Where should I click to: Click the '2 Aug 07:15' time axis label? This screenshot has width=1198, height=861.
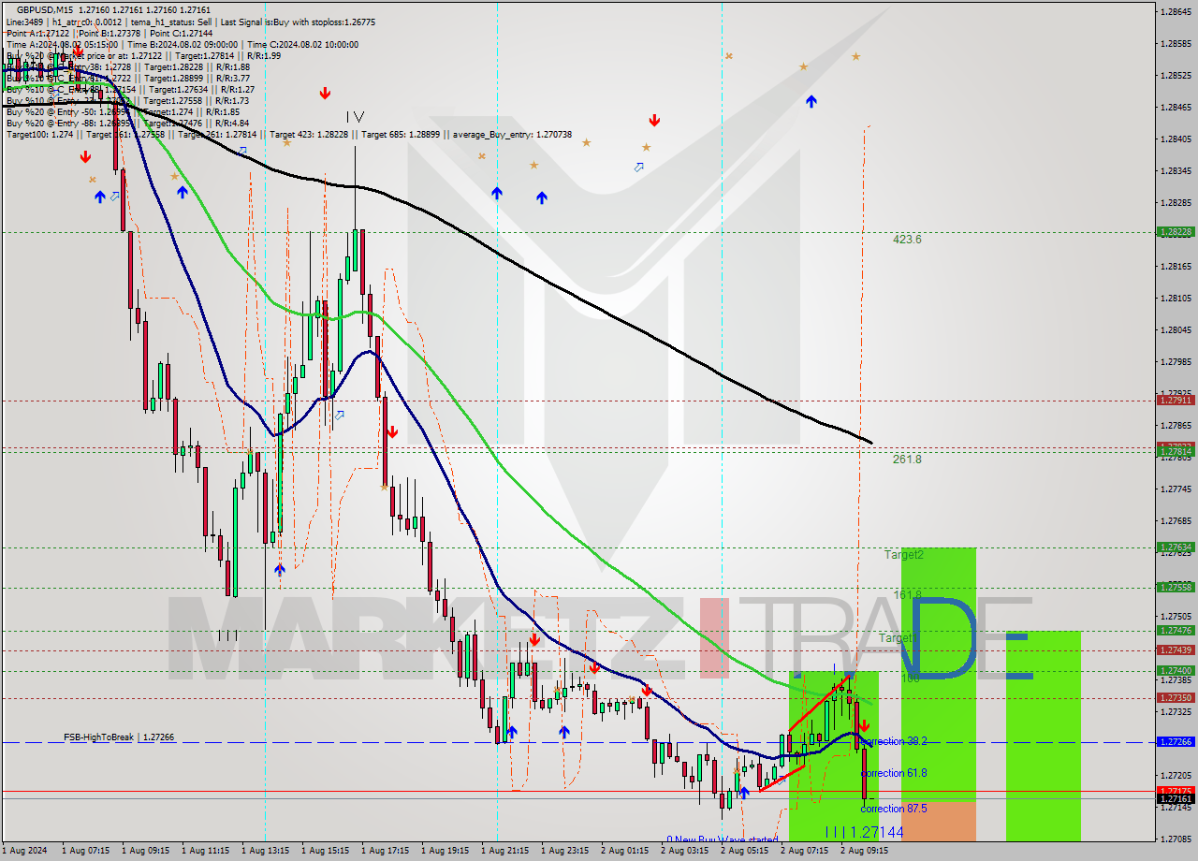804,852
